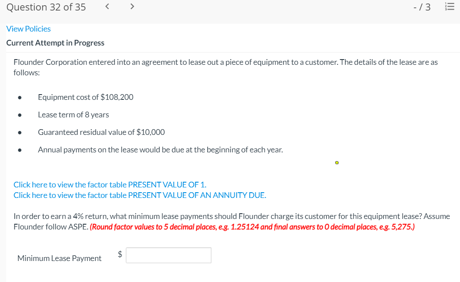
Task: Go to the previous question arrow
Action: pos(107,6)
